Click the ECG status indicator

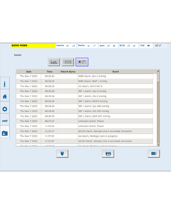pos(125,46)
